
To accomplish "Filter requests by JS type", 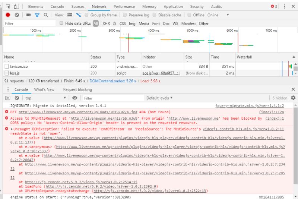I will tap(114, 23).
